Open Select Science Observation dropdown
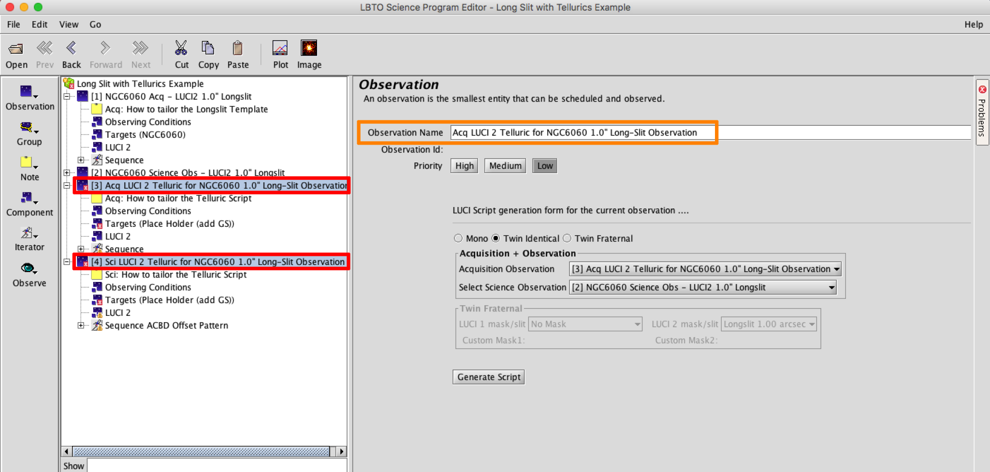Viewport: 990px width, 472px height. [x=703, y=287]
